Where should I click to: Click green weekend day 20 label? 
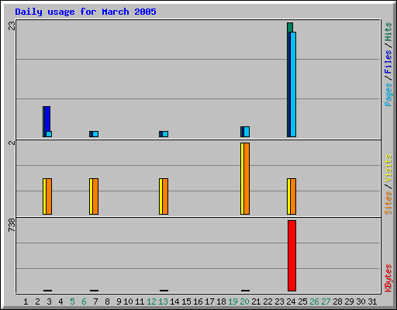point(244,301)
